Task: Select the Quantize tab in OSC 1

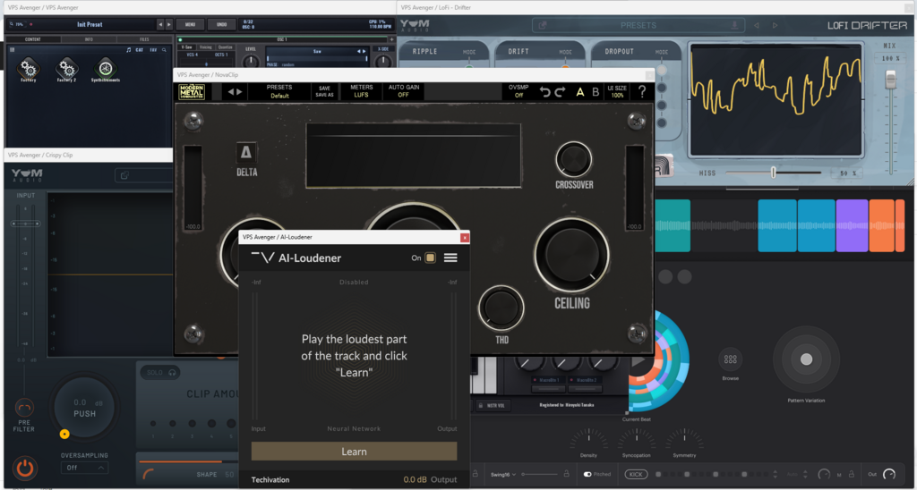Action: (225, 47)
